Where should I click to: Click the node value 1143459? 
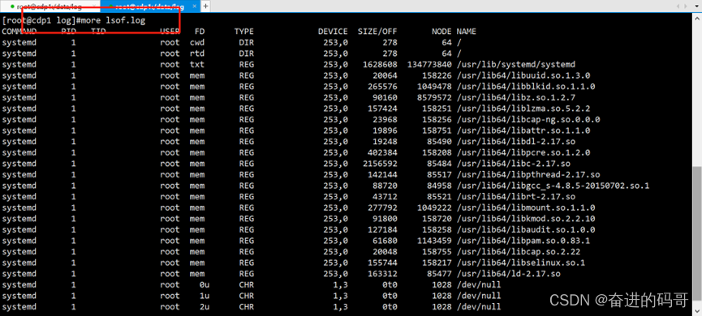[434, 241]
